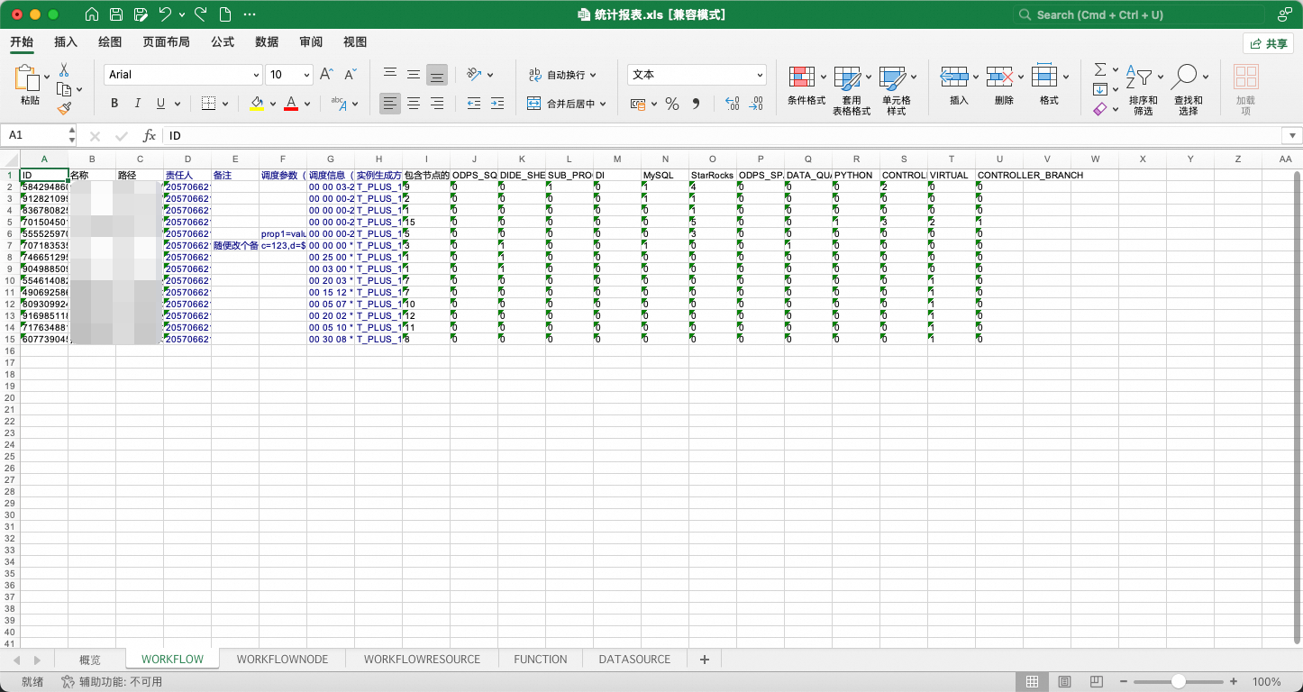
Task: Toggle Italic formatting
Action: click(138, 104)
